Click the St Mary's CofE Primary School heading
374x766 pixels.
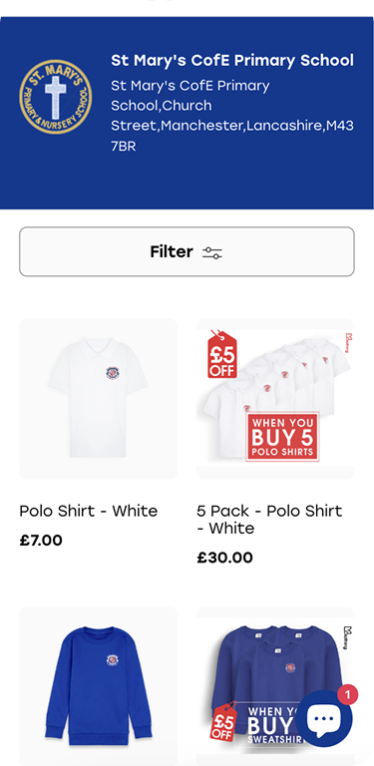point(232,61)
